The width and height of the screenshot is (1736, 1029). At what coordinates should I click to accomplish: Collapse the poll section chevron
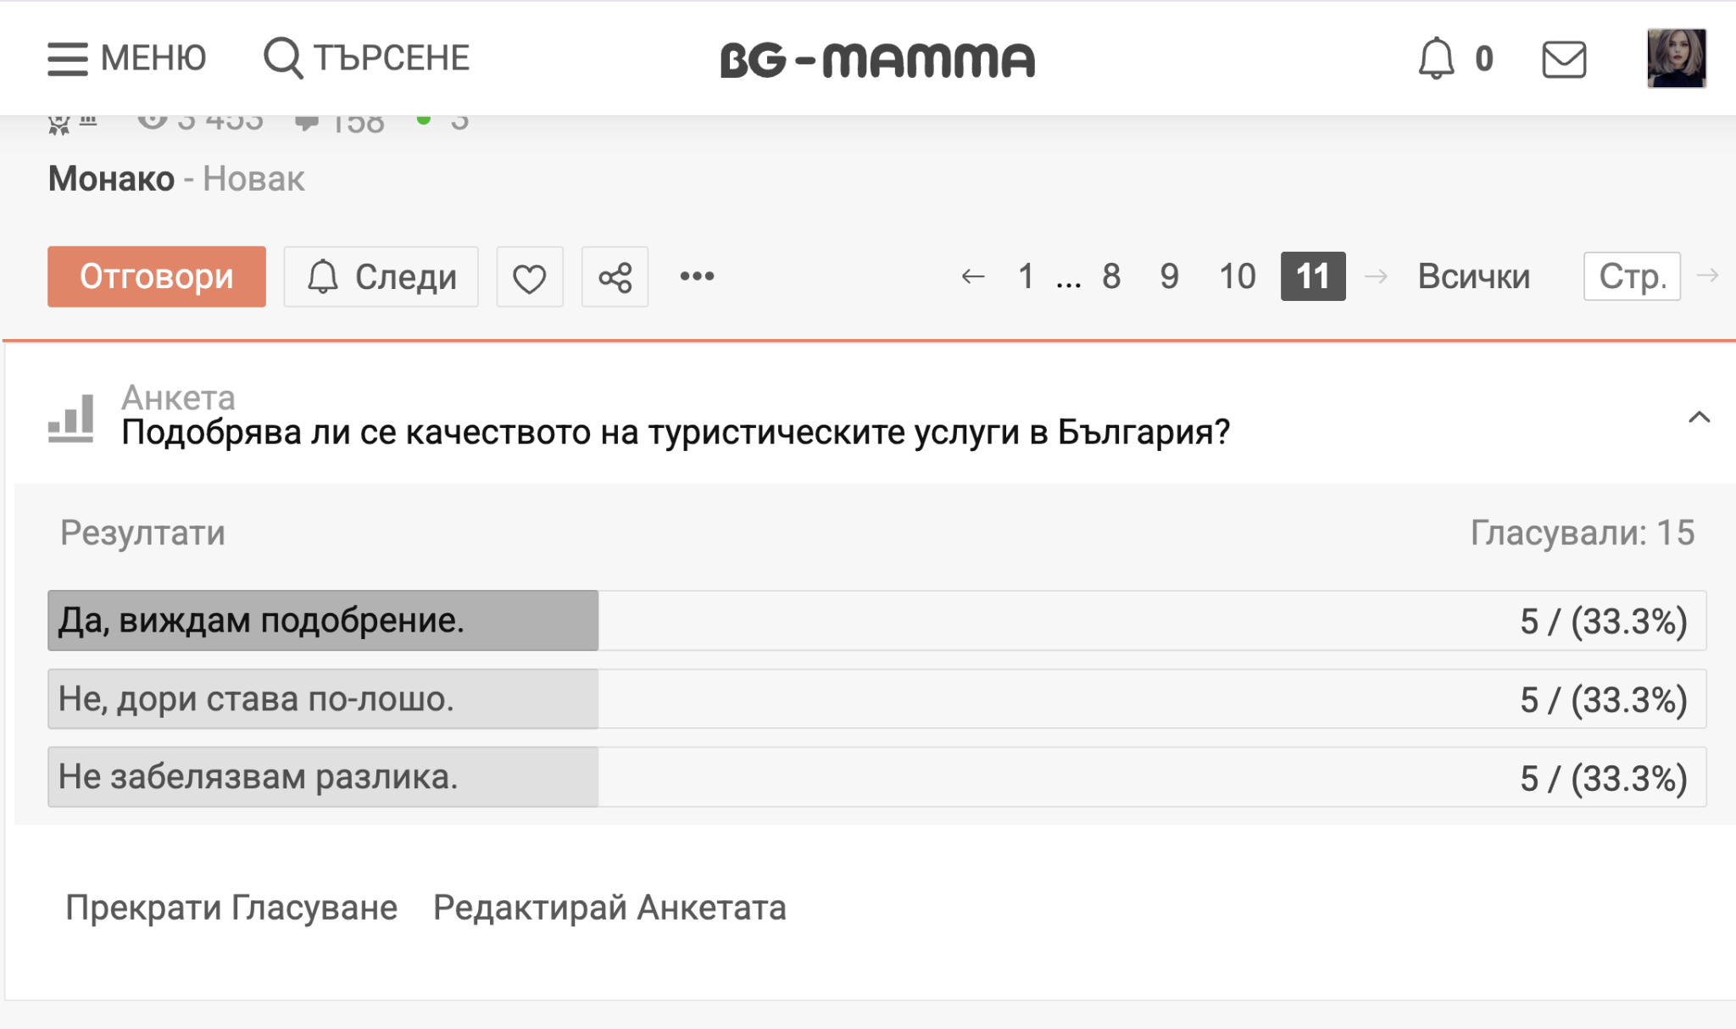(1699, 417)
